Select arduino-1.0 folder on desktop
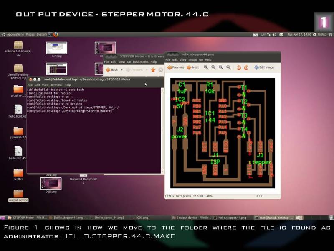 18,91
